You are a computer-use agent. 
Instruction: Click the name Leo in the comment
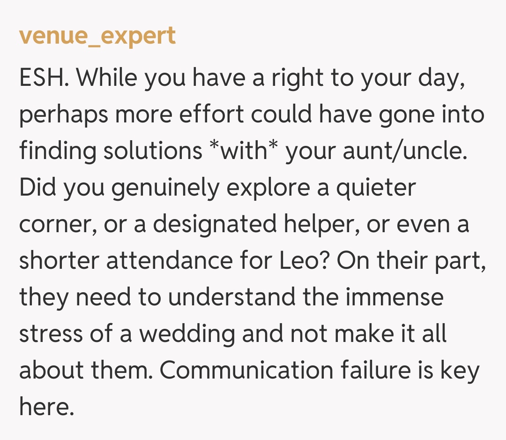click(305, 260)
